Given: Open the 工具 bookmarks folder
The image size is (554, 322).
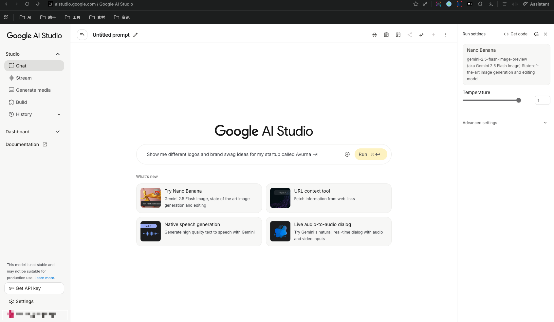Looking at the screenshot, I should 73,17.
